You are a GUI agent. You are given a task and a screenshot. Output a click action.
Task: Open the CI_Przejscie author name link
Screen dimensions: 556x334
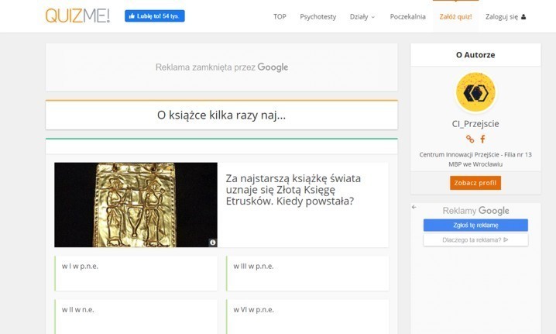[475, 124]
